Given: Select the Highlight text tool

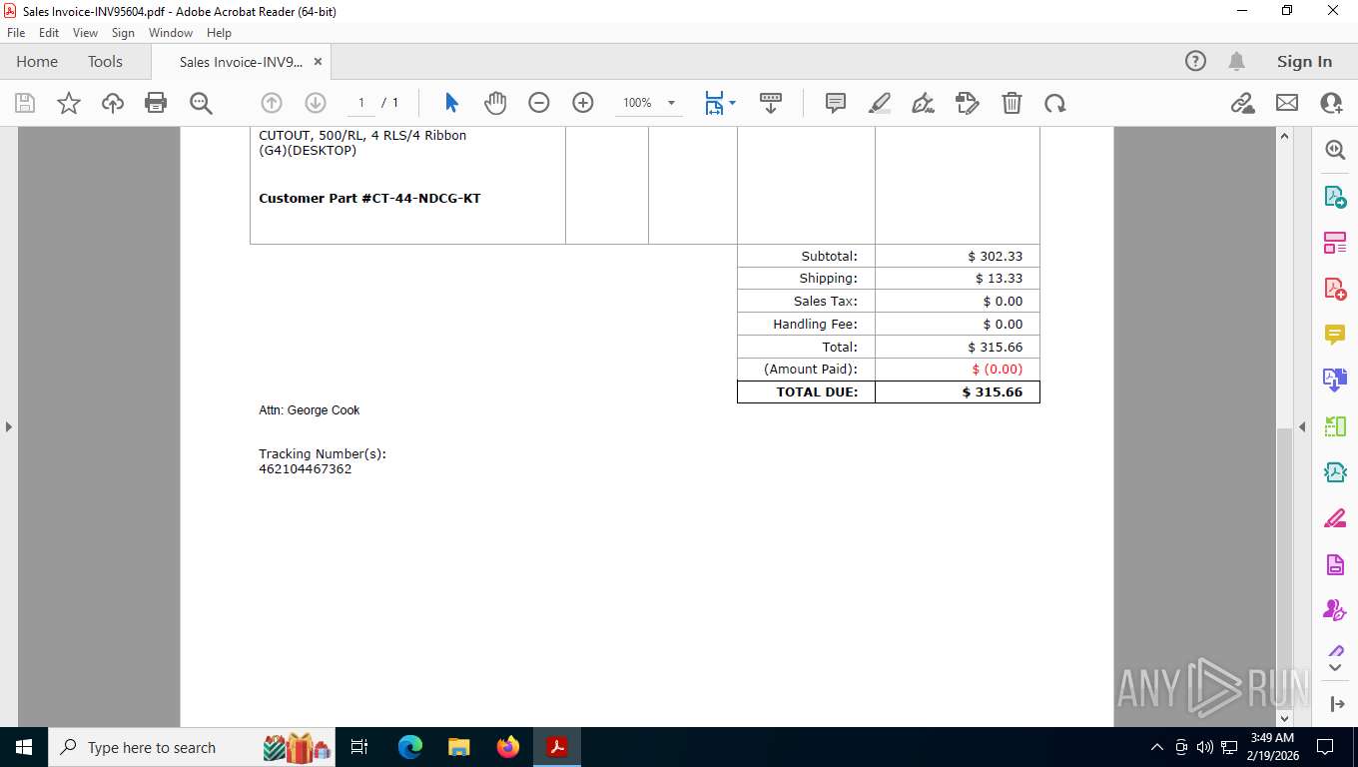Looking at the screenshot, I should (x=880, y=103).
